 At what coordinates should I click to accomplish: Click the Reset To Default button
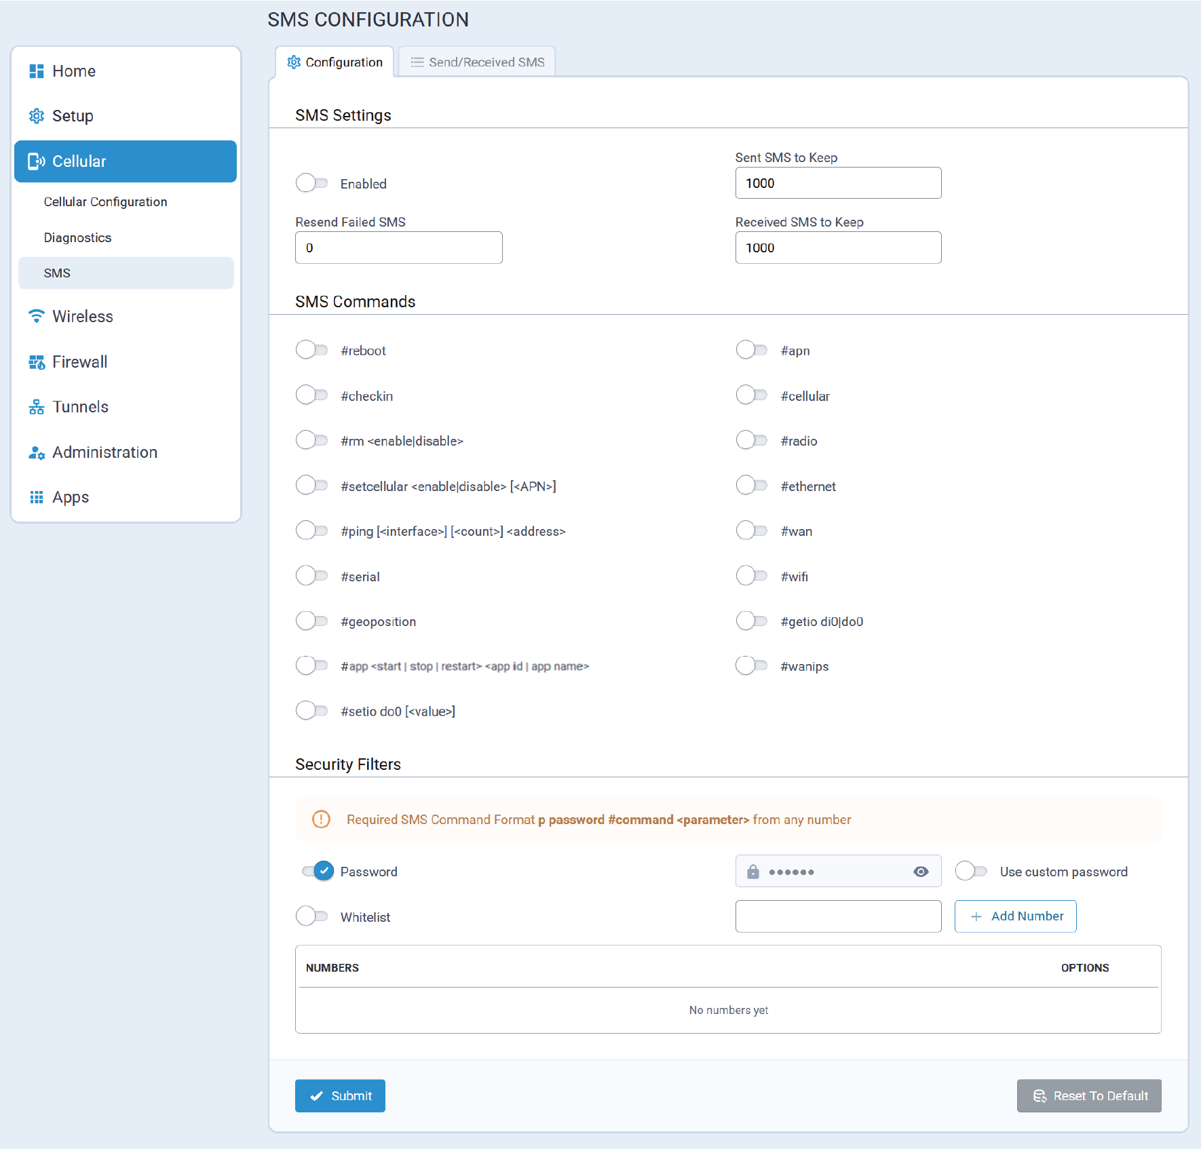pos(1088,1095)
